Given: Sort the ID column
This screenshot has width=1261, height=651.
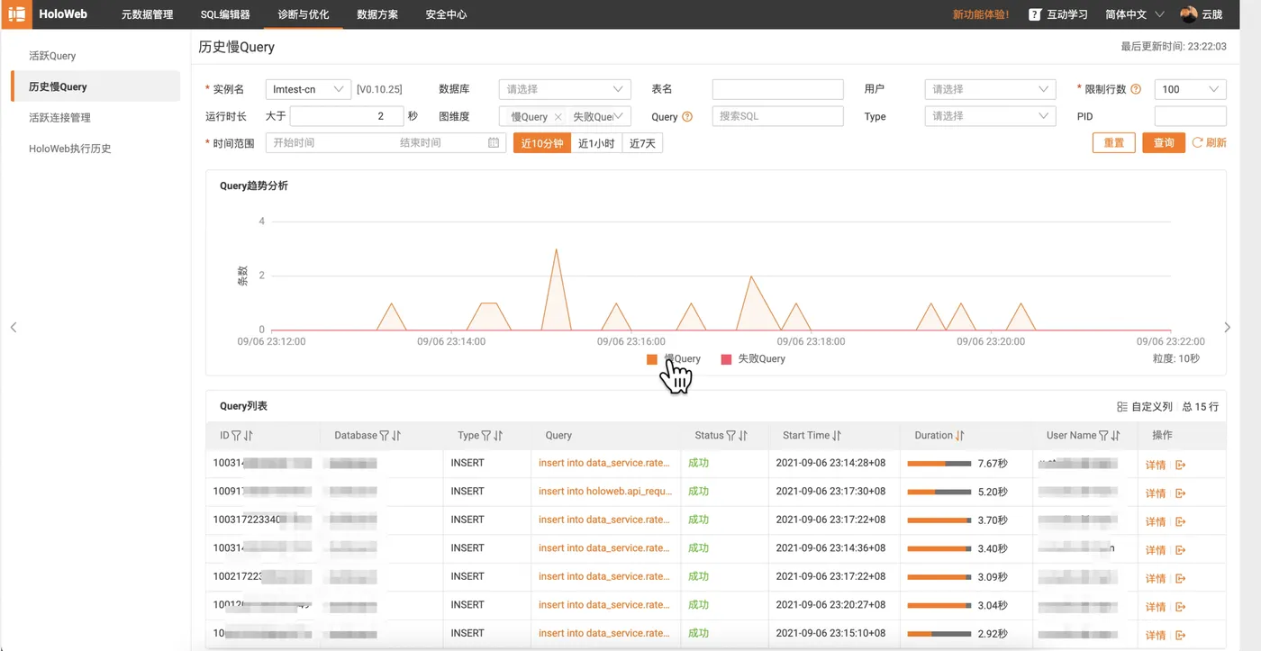Looking at the screenshot, I should pos(249,436).
